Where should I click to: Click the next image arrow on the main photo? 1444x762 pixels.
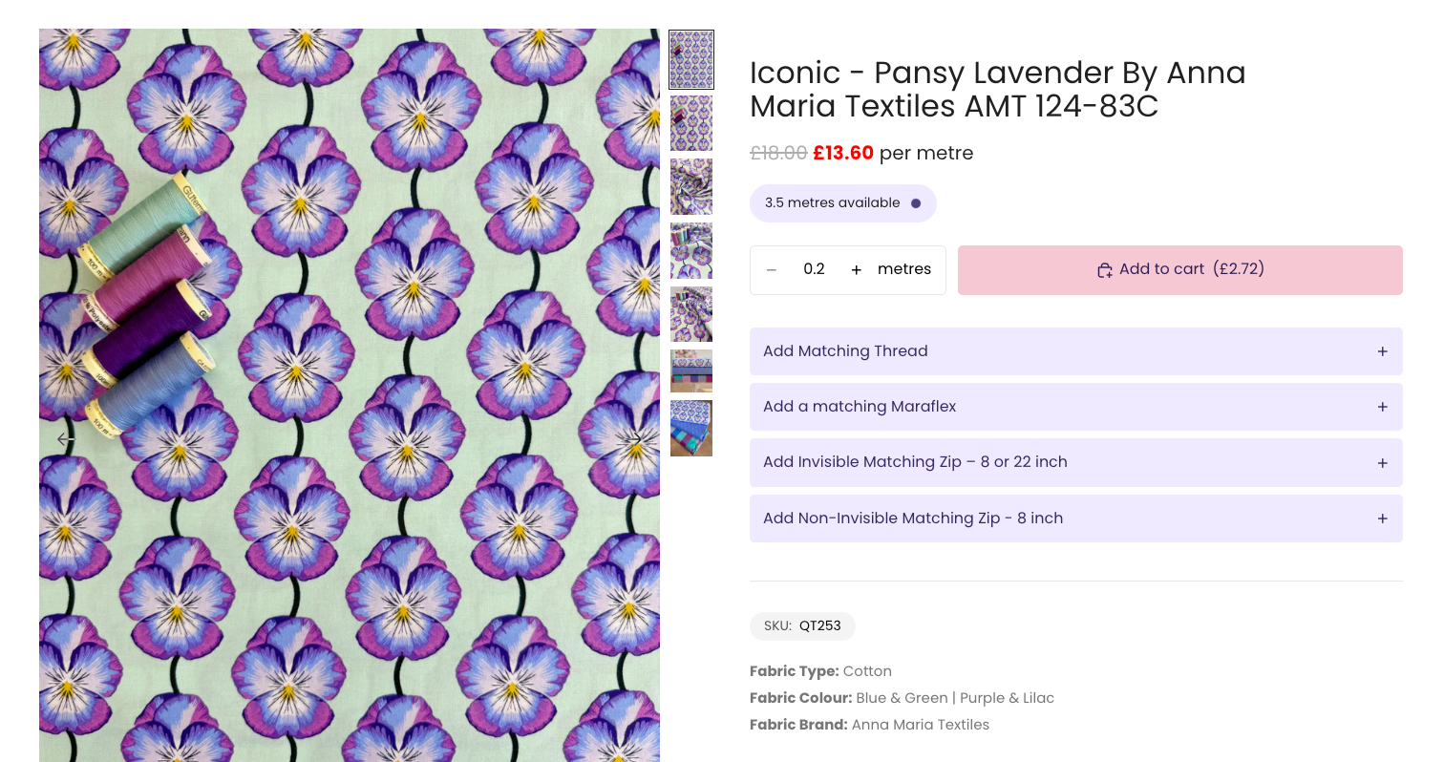pos(634,439)
